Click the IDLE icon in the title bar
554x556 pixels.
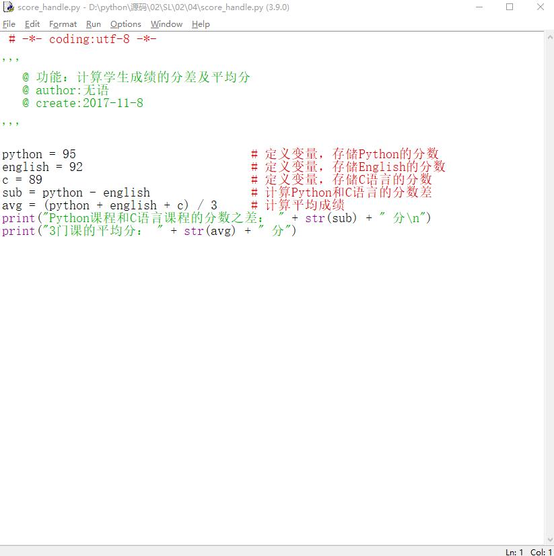coord(9,7)
